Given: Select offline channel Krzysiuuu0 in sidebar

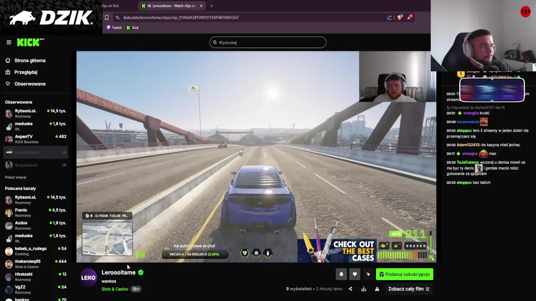Looking at the screenshot, I should 36,165.
